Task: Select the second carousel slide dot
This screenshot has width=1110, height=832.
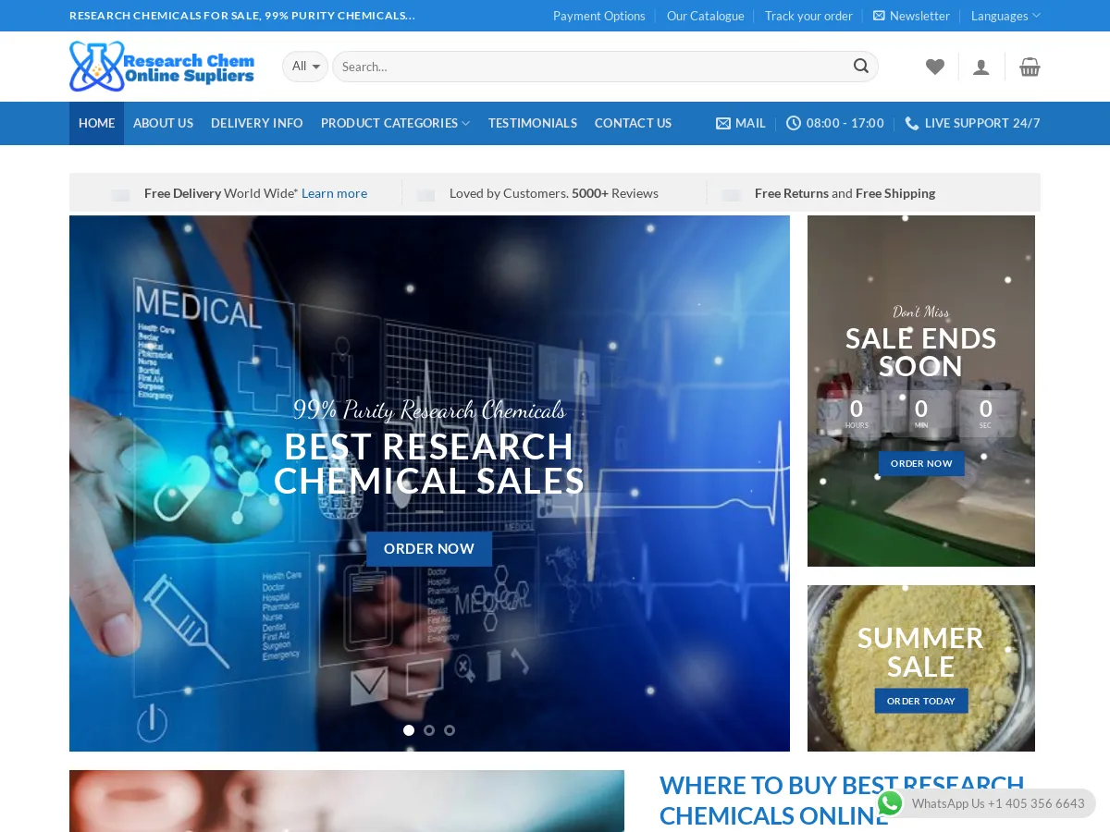Action: (x=429, y=730)
